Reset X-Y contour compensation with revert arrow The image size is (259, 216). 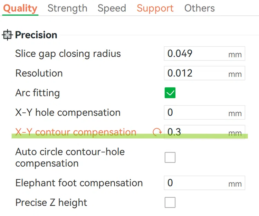[157, 132]
